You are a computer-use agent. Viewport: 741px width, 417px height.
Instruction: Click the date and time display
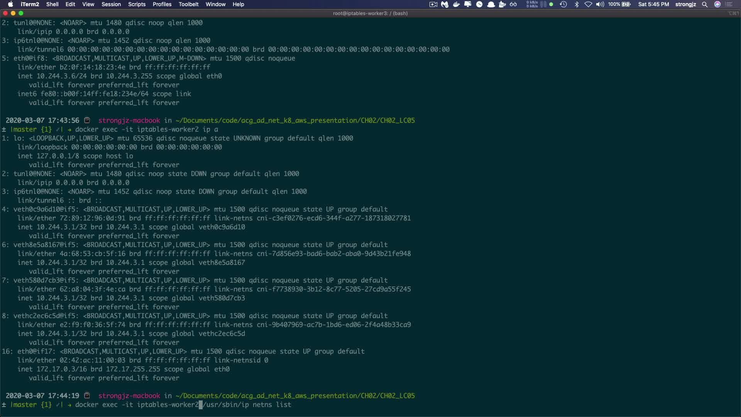point(653,4)
